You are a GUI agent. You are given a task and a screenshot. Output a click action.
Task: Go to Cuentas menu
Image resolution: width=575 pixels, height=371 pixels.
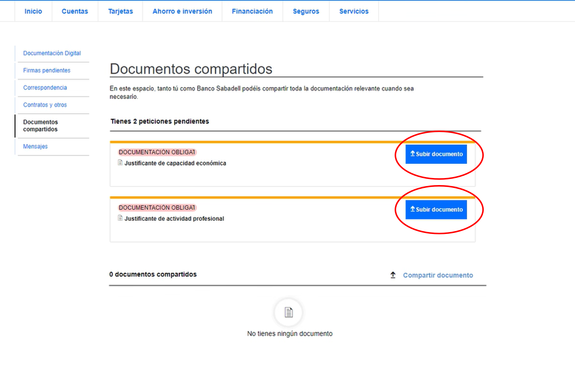75,11
